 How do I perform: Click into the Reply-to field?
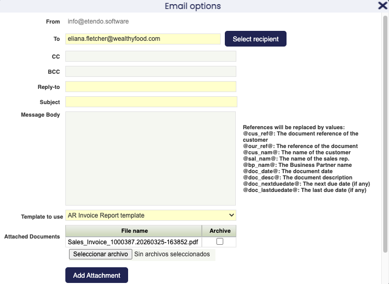[x=151, y=87]
